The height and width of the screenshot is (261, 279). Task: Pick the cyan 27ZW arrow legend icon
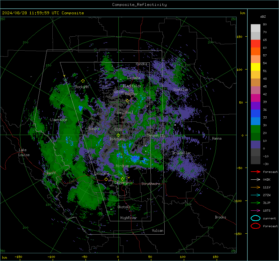click(x=255, y=195)
